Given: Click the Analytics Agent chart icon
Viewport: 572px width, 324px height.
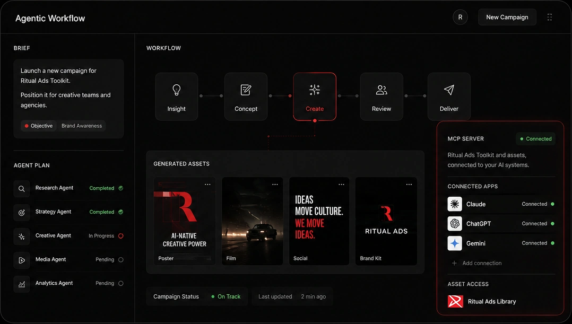Looking at the screenshot, I should (22, 284).
